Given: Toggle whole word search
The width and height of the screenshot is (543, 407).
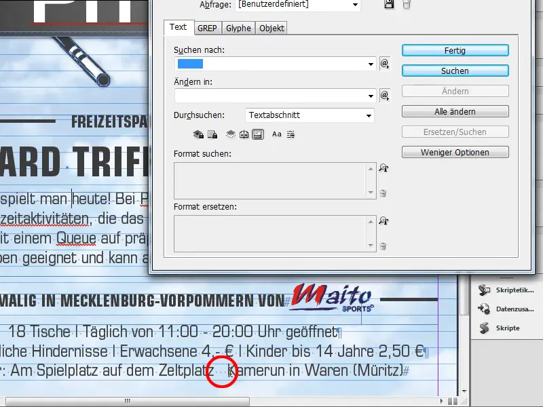Looking at the screenshot, I should (x=290, y=134).
